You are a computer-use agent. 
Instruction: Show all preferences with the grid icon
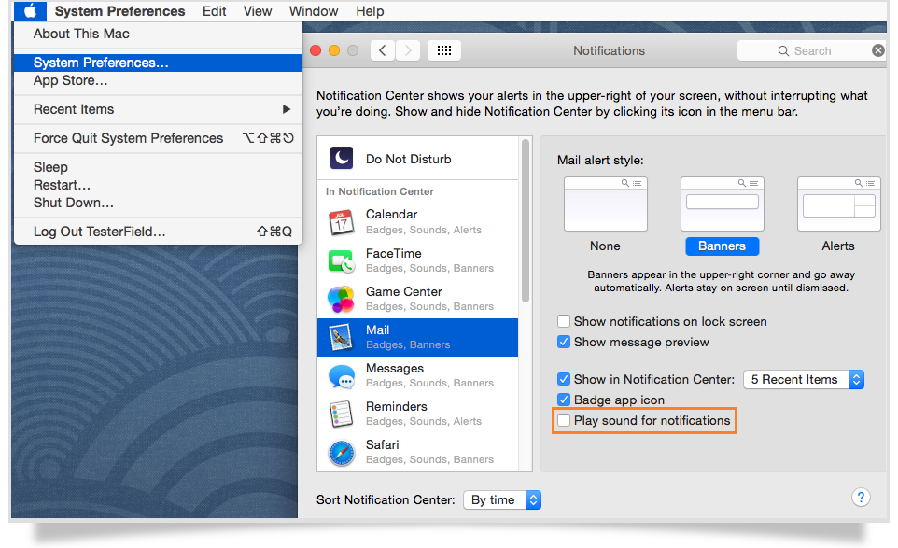[x=444, y=50]
